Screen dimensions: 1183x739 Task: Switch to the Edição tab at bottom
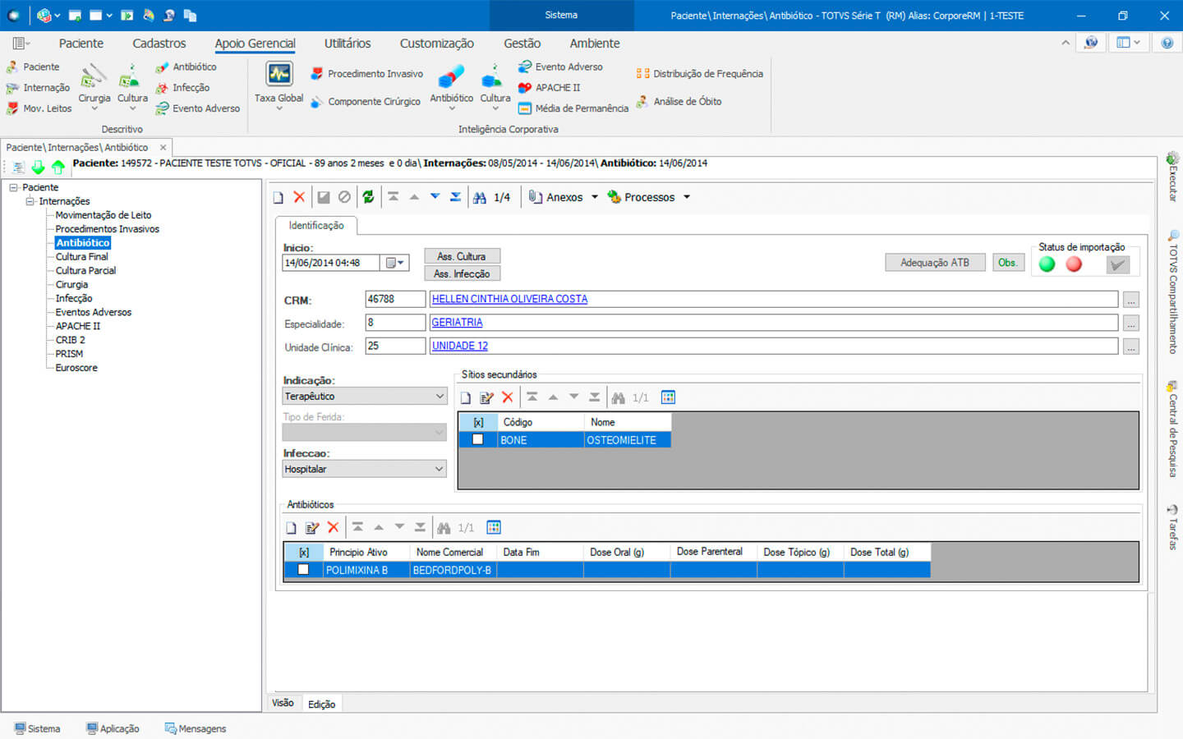(x=321, y=705)
